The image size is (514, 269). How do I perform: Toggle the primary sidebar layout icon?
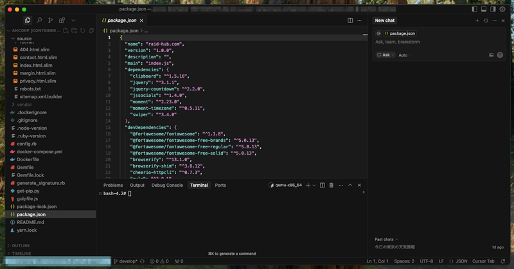(x=474, y=9)
